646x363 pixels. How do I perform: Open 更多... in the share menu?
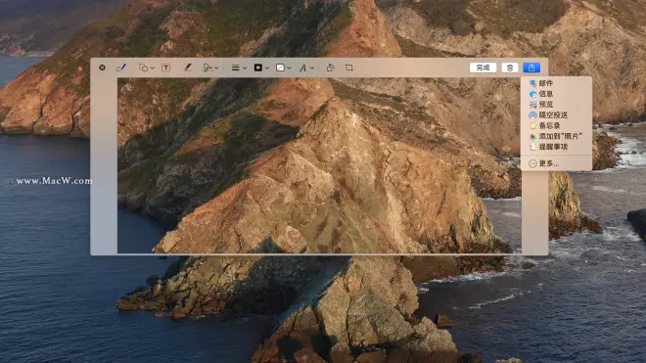(556, 163)
